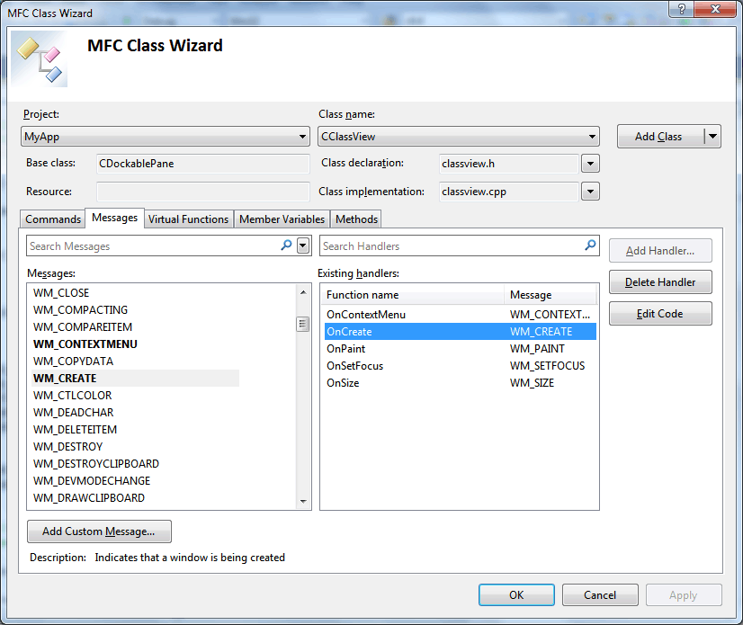The image size is (743, 625).
Task: Select the OnPaint handler row
Action: click(x=461, y=349)
